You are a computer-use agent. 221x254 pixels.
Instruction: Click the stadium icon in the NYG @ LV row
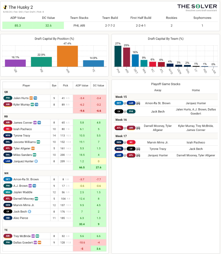pyautogui.click(x=138, y=149)
